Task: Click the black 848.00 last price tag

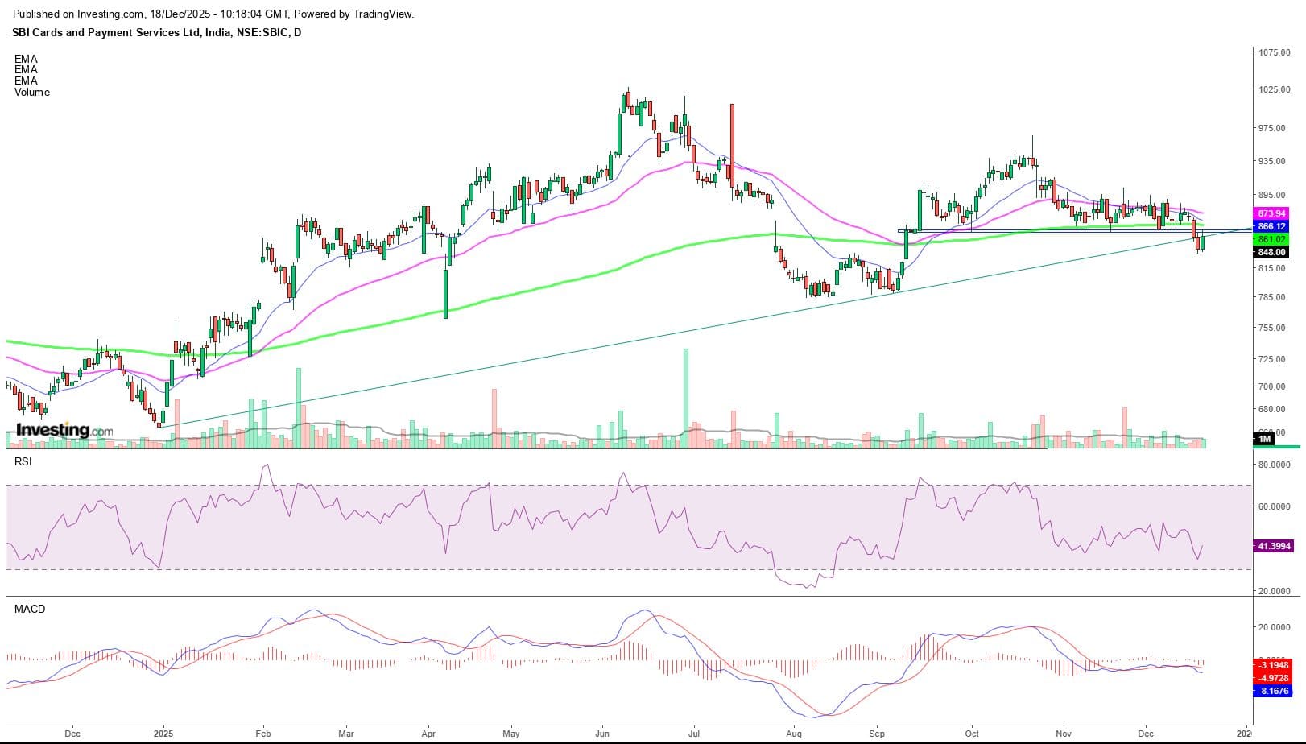Action: point(1271,252)
